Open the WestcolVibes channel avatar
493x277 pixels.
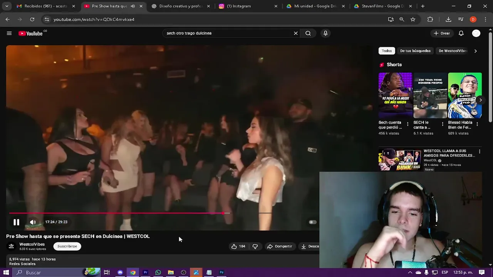coord(12,246)
